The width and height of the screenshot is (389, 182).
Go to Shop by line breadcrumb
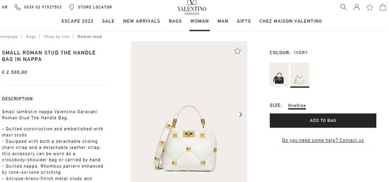56,37
